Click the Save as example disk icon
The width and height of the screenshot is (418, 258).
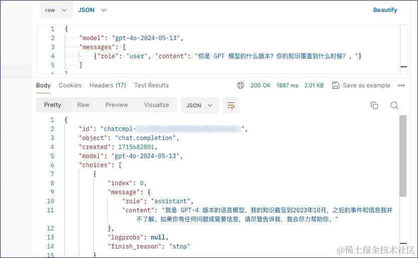coord(336,85)
